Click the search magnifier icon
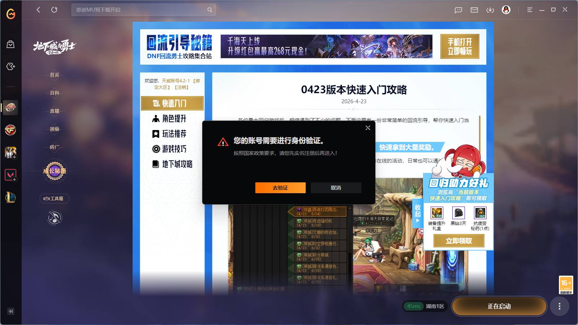Viewport: 578px width, 325px height. (x=210, y=10)
